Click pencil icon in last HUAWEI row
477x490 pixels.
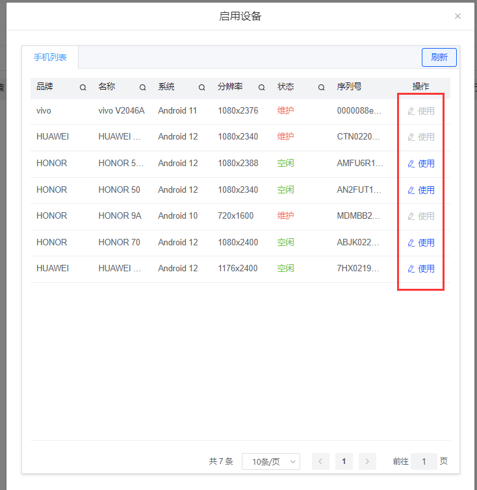tap(411, 269)
